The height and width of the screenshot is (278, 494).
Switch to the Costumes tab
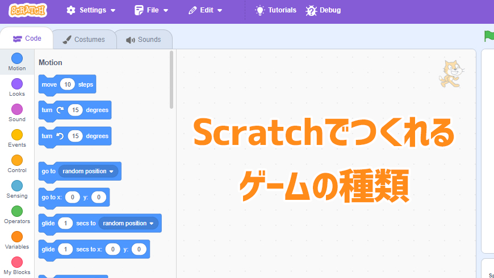84,40
